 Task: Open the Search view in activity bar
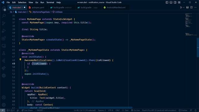4,16
